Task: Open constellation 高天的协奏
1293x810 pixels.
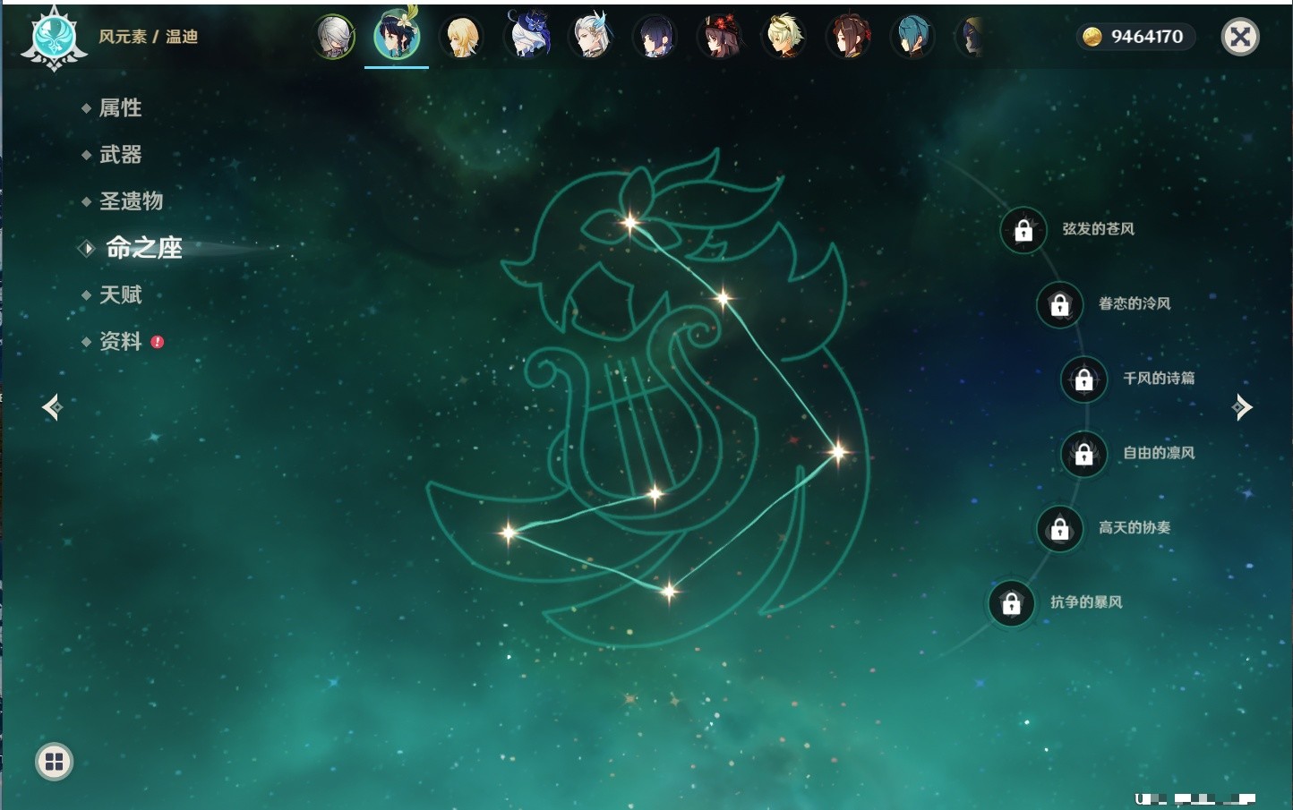Action: pos(1135,527)
